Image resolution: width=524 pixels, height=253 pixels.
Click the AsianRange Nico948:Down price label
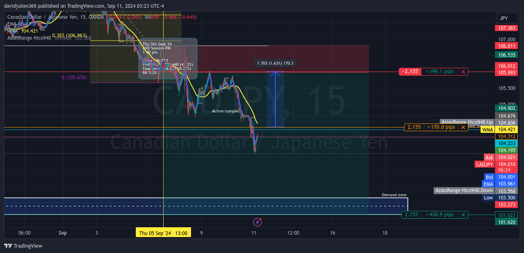pos(464,190)
